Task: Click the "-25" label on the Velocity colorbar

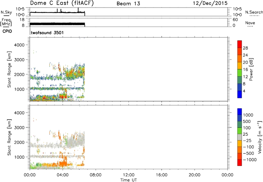Action: tap(247, 141)
